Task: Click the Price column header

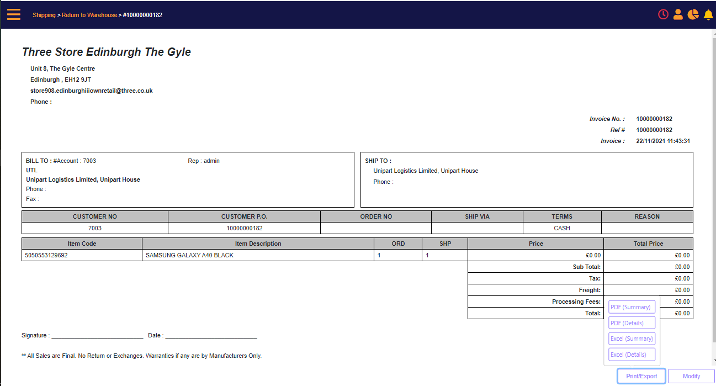Action: [x=535, y=244]
